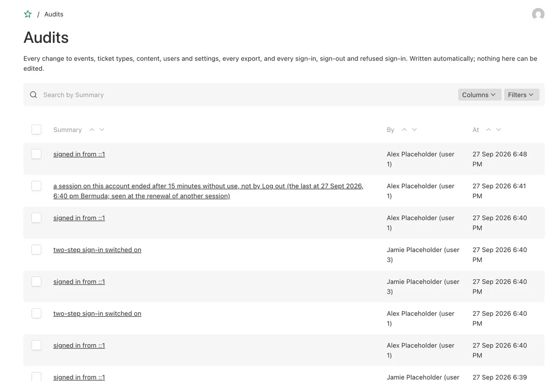Click the search magnifier icon
The width and height of the screenshot is (560, 381).
coord(34,95)
